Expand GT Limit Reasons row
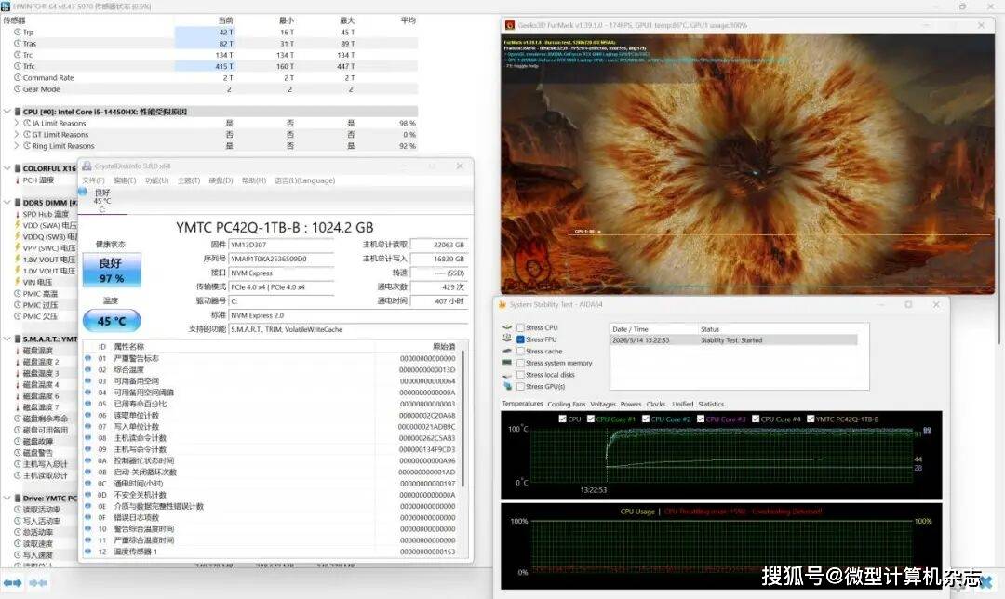The image size is (1005, 599). click(17, 135)
